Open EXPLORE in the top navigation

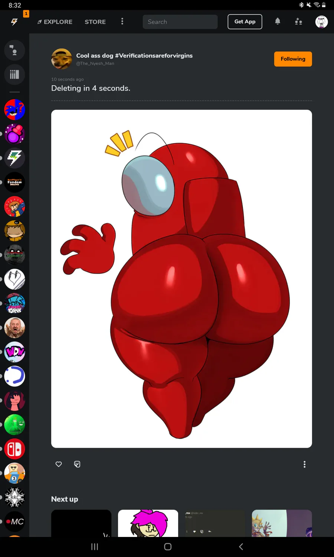55,22
